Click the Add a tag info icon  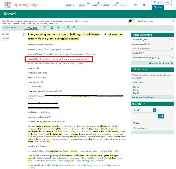[x=144, y=104]
